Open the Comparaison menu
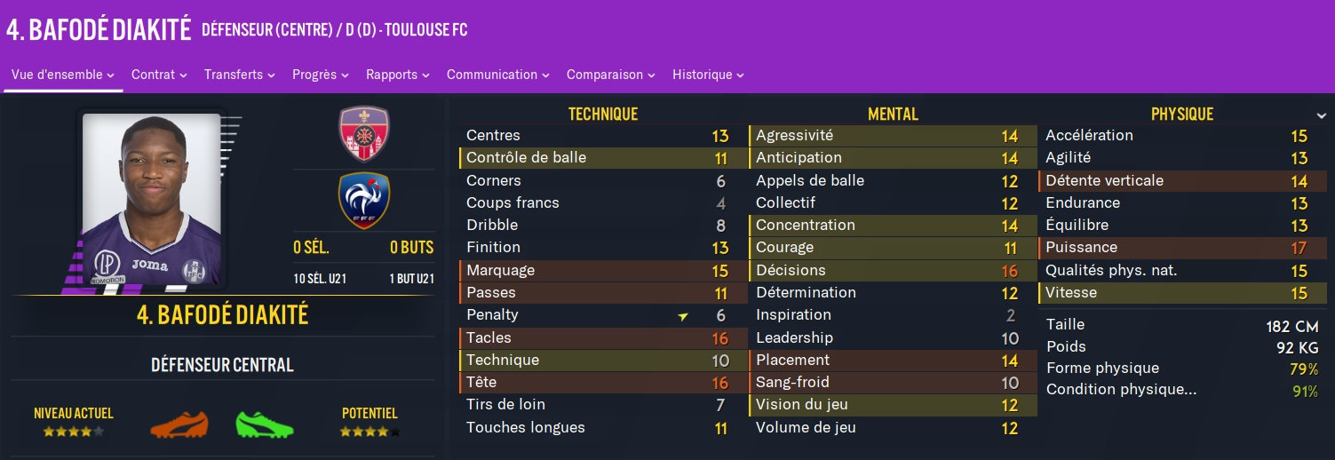This screenshot has height=460, width=1335. click(610, 75)
